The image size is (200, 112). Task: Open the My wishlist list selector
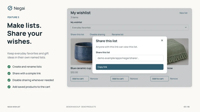(x=129, y=28)
